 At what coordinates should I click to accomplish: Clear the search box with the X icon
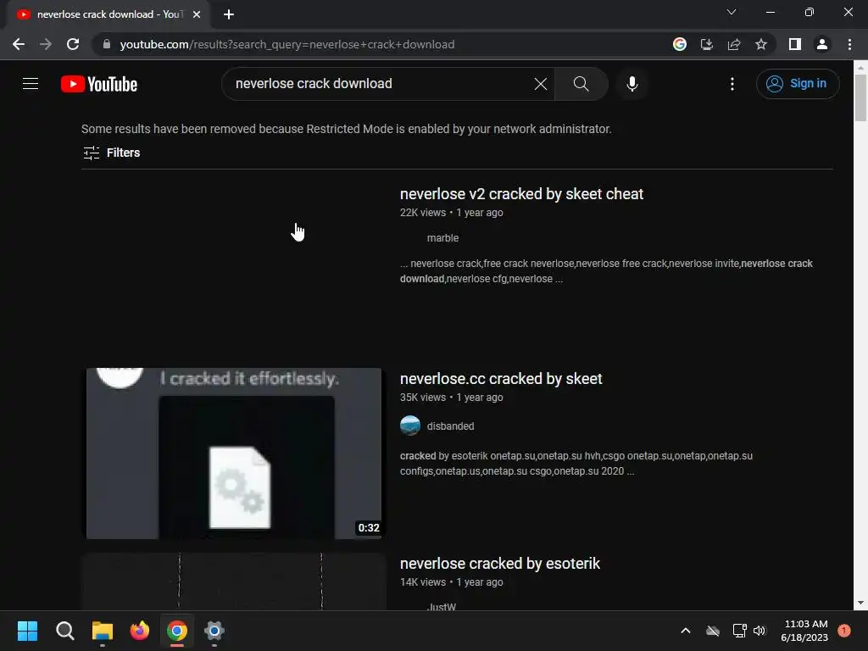pos(540,84)
